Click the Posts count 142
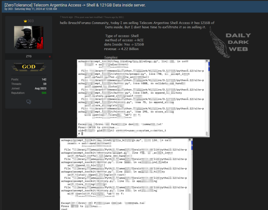 coord(44,79)
